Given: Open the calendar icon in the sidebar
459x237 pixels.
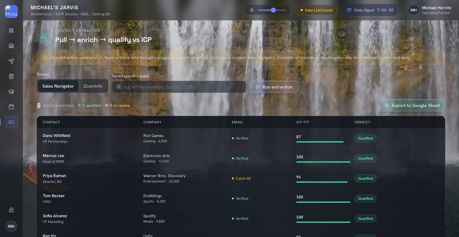Looking at the screenshot, I should click(x=11, y=107).
